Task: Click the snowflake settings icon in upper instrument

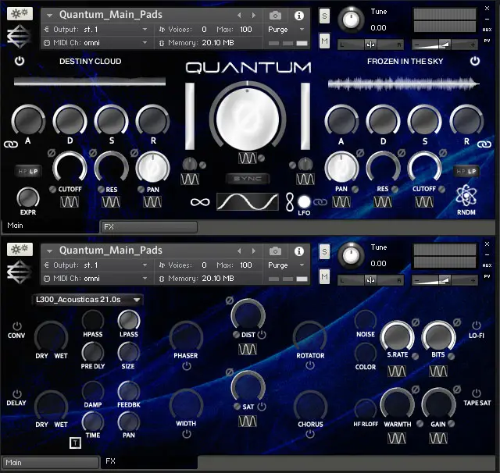Action: click(20, 14)
